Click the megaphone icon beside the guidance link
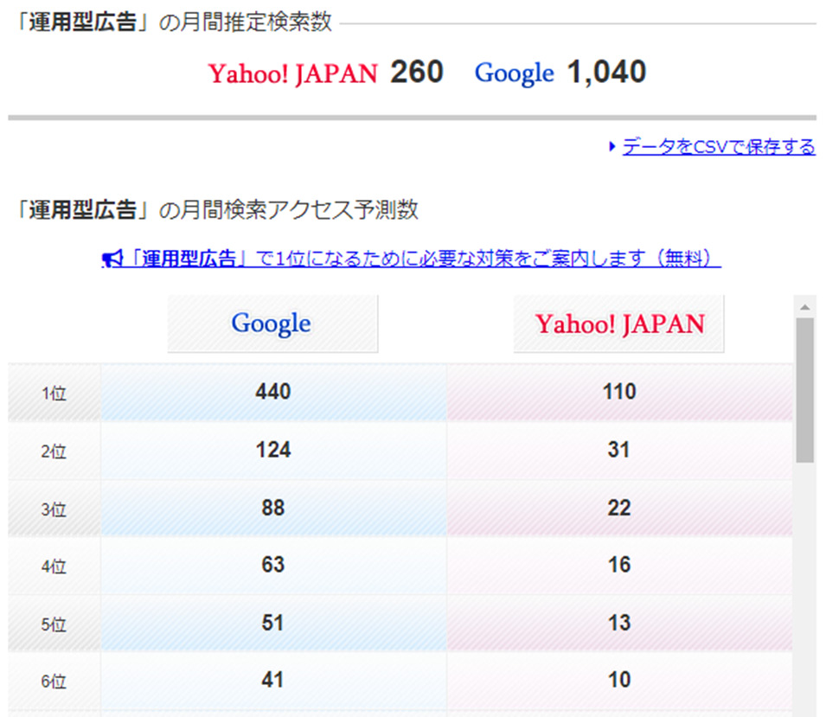826x717 pixels. pyautogui.click(x=112, y=258)
